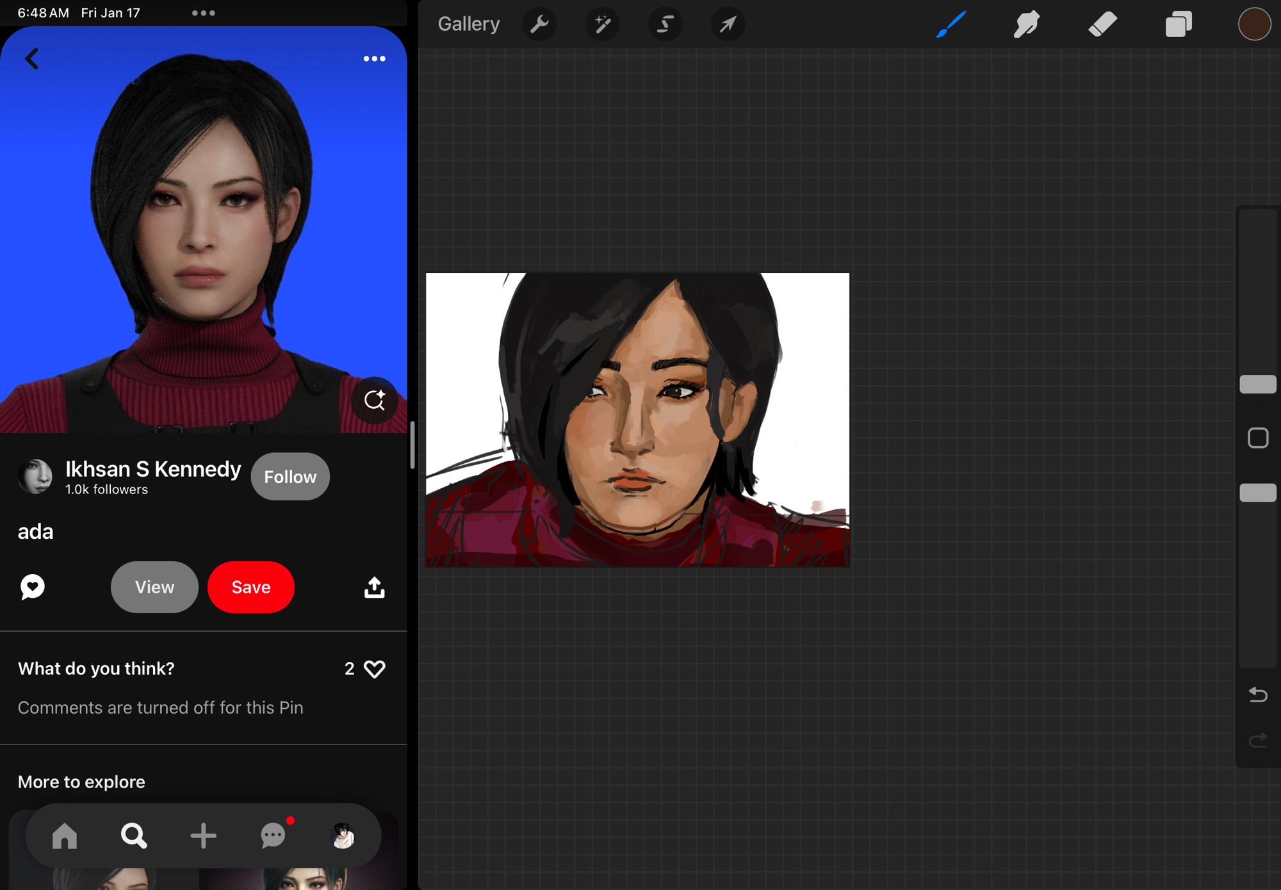Tap the heart reaction bubble icon
Screen dimensions: 1281x890
[x=32, y=587]
